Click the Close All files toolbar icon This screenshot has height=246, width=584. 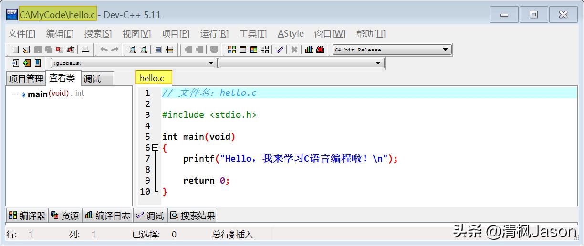click(71, 50)
